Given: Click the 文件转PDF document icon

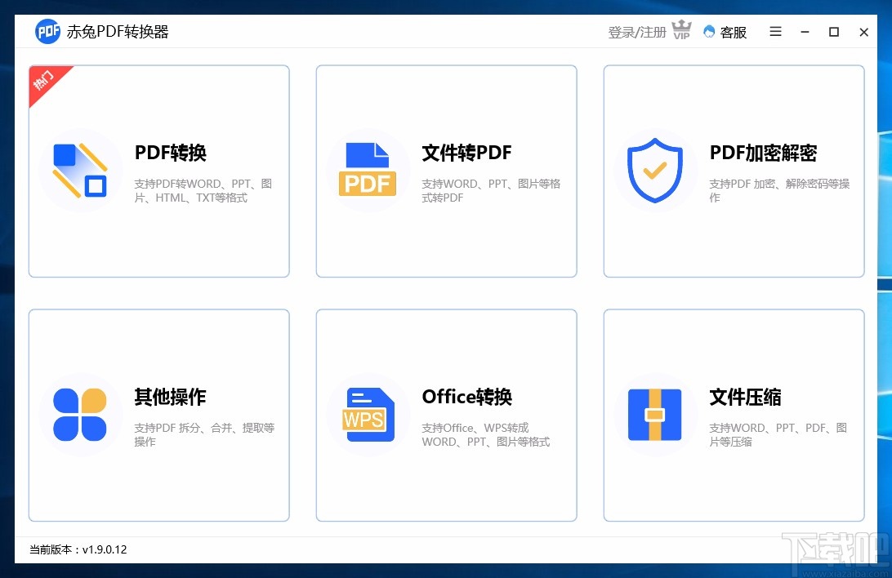Looking at the screenshot, I should tap(368, 168).
